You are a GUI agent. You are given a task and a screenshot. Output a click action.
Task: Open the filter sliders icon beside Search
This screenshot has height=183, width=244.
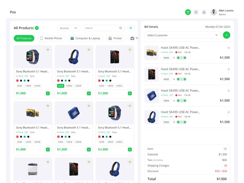(x=131, y=28)
